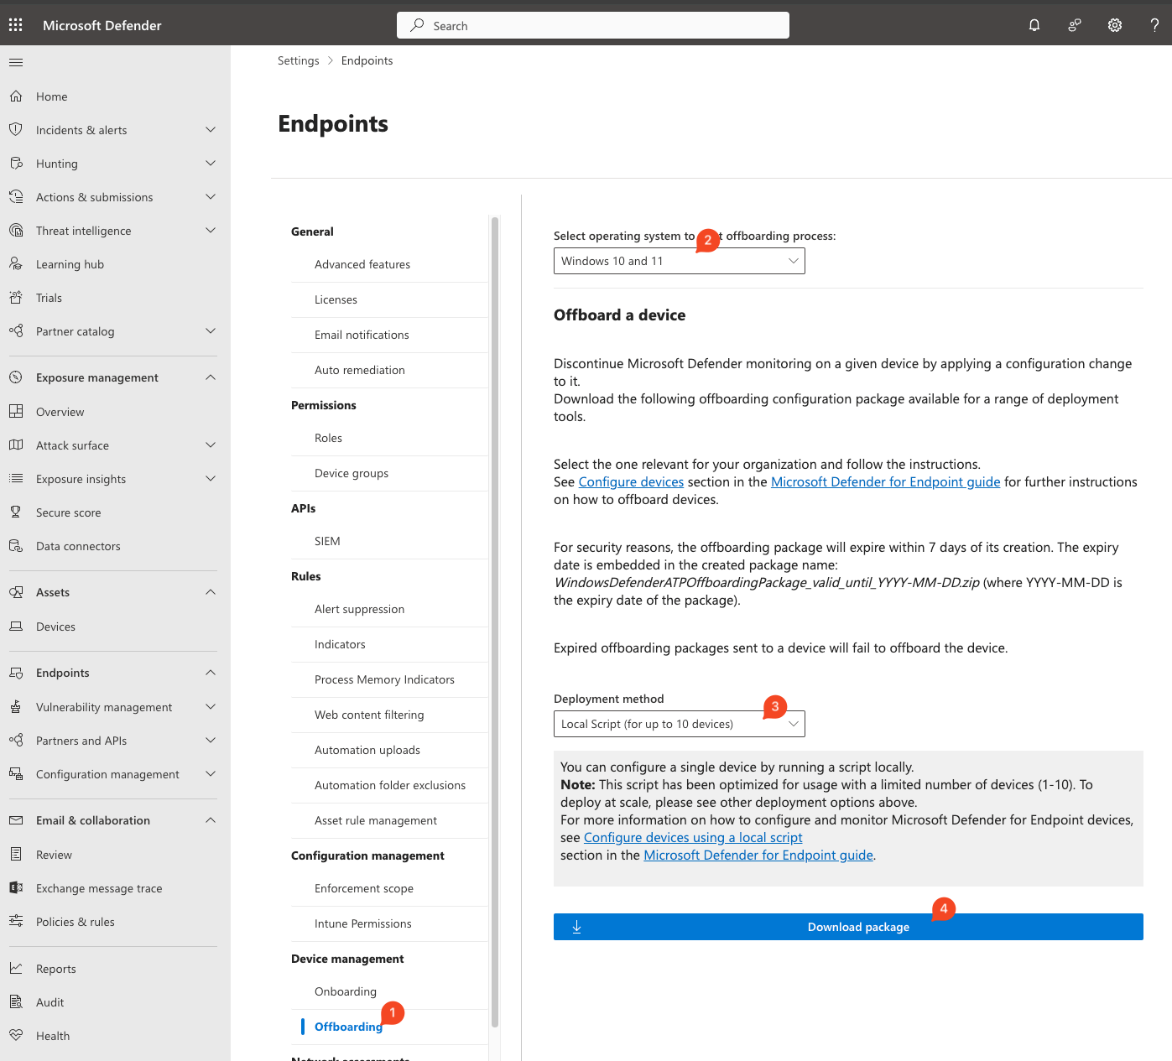Select the Audit sidebar icon
The height and width of the screenshot is (1061, 1172).
[x=17, y=1001]
